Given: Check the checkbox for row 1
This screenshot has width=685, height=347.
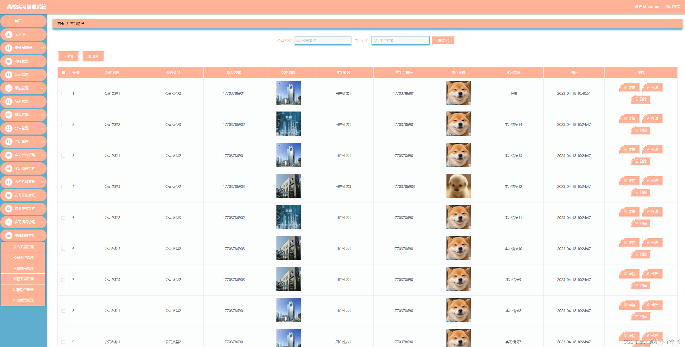Looking at the screenshot, I should coord(63,94).
